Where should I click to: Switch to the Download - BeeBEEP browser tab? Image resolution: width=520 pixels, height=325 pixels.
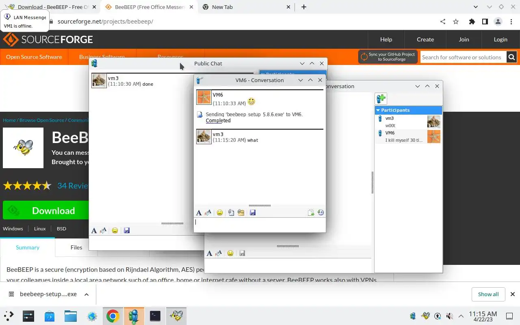pyautogui.click(x=51, y=7)
